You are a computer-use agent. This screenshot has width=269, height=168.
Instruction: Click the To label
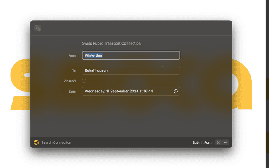[74, 71]
